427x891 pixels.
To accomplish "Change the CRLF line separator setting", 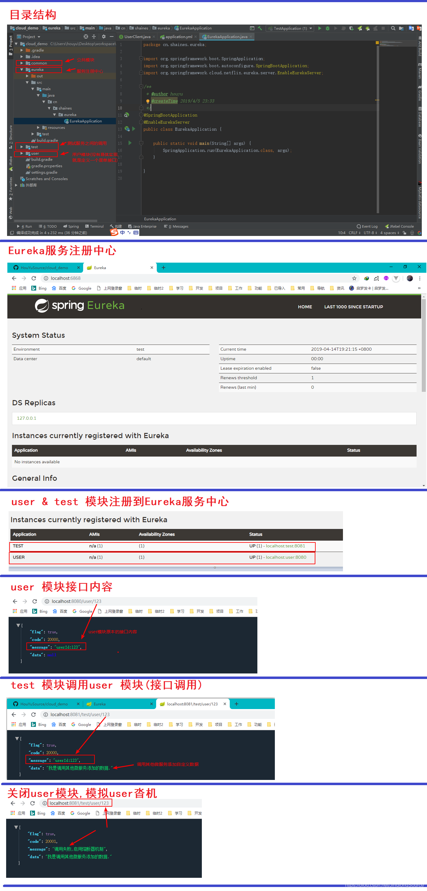I will pos(354,233).
